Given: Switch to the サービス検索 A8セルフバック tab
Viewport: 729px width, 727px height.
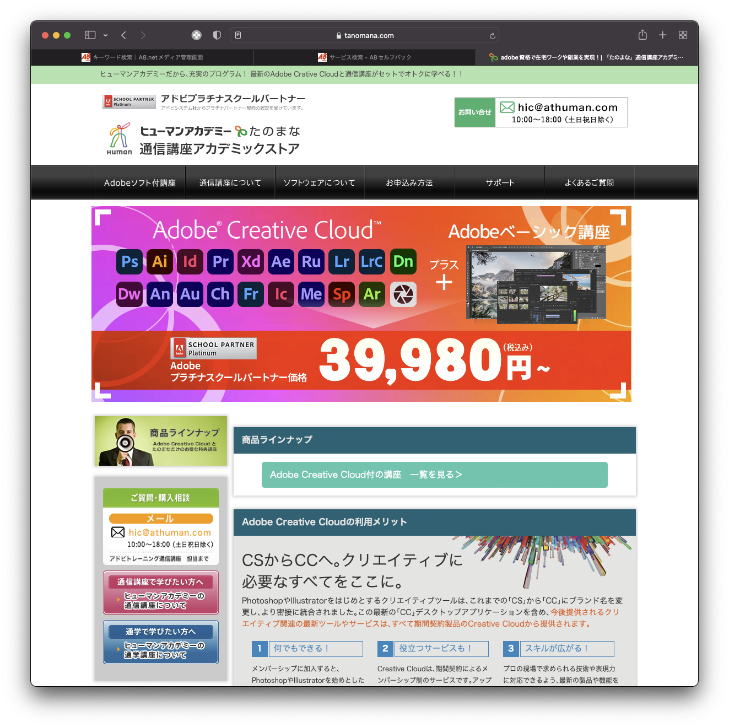Looking at the screenshot, I should 365,57.
